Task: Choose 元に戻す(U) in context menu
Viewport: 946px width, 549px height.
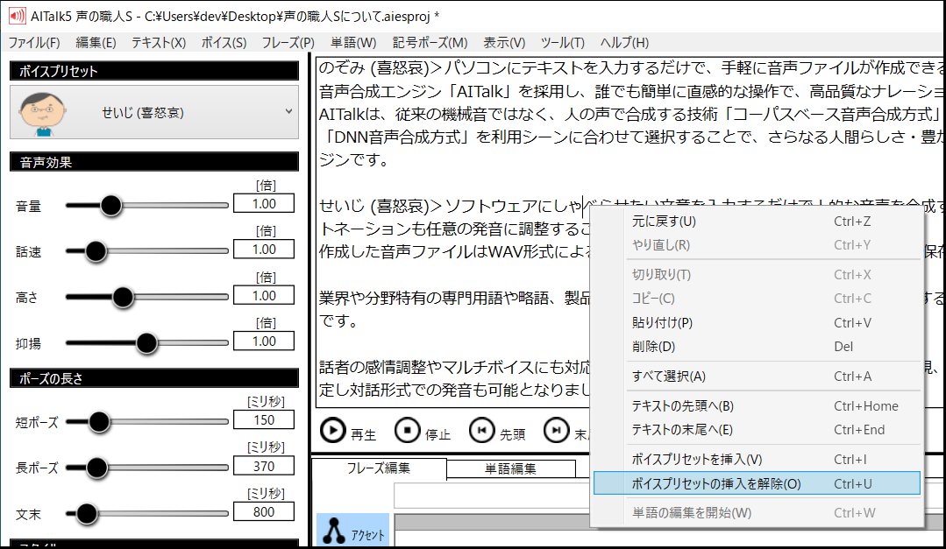Action: click(x=757, y=222)
